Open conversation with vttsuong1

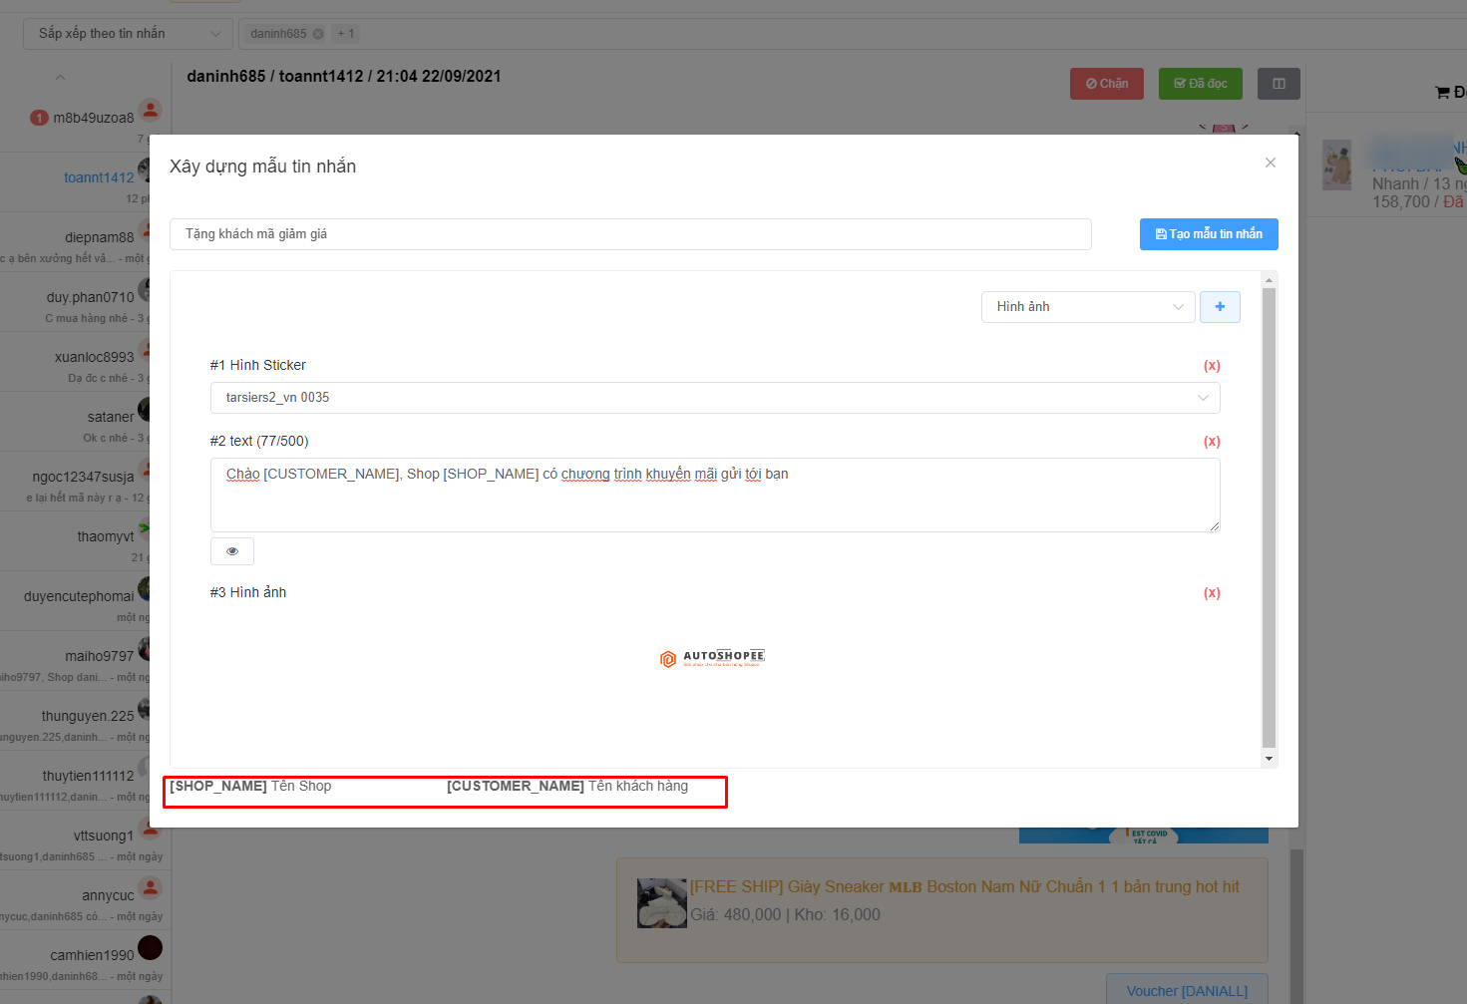86,840
